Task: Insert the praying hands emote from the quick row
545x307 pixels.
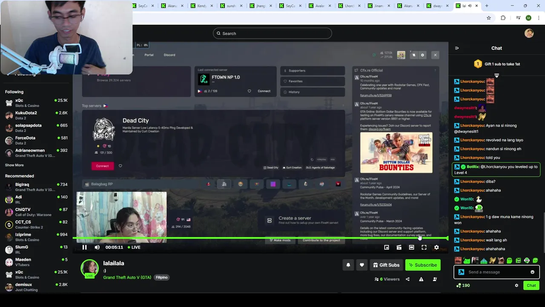Action: pyautogui.click(x=493, y=261)
